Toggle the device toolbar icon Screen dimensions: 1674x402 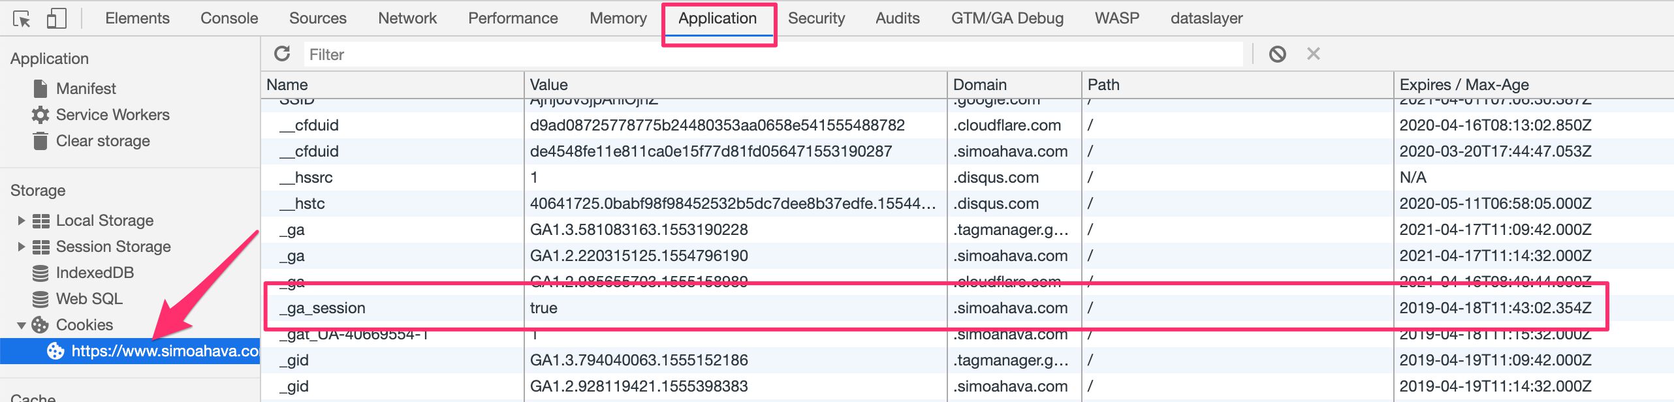pos(57,18)
